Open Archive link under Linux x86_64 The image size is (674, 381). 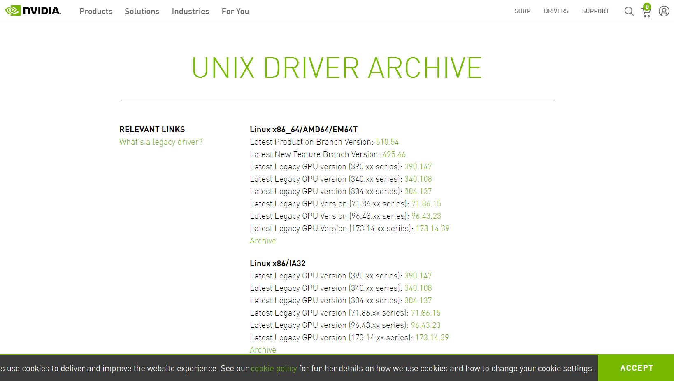click(x=263, y=241)
